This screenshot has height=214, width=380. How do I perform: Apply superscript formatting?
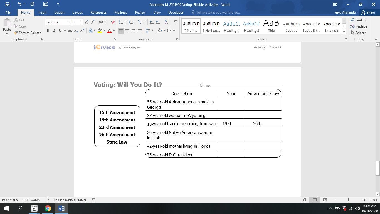tap(82, 31)
